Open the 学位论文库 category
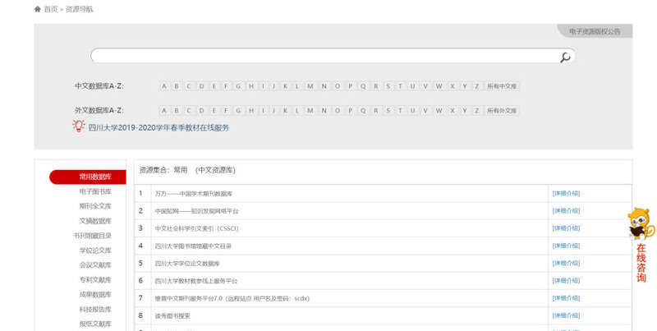 [95, 251]
